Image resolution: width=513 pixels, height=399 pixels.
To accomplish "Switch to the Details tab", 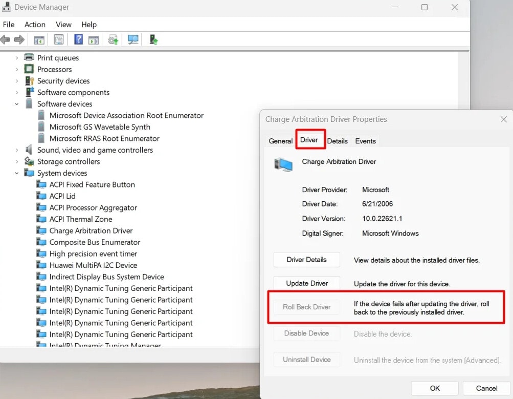I will [337, 141].
